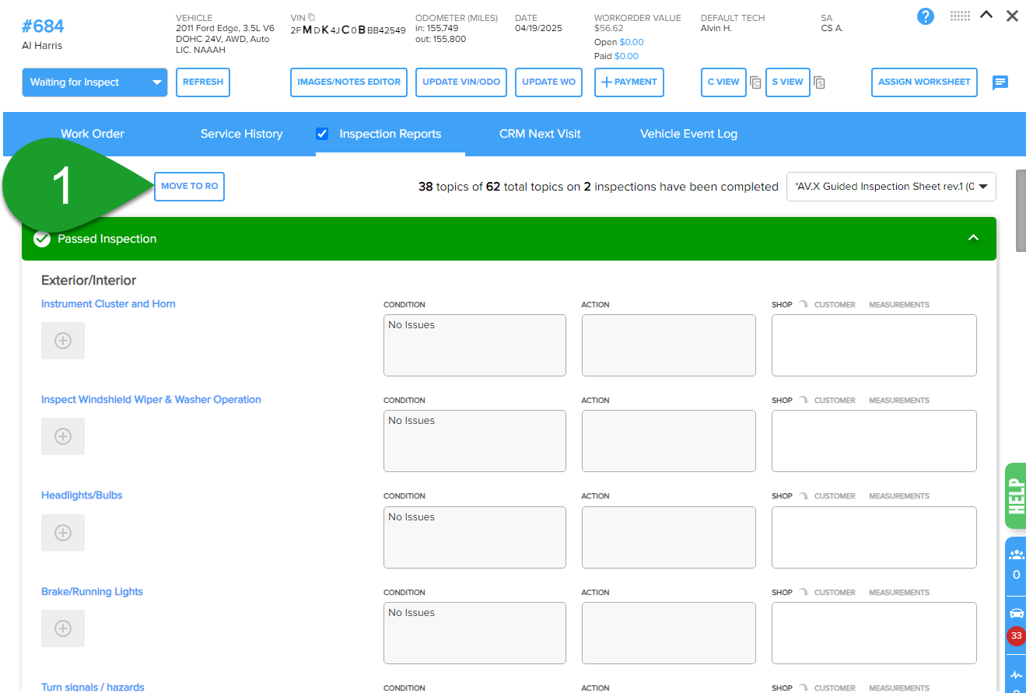Toggle the Inspection Reports tab checkbox
The image size is (1026, 693).
pyautogui.click(x=322, y=134)
